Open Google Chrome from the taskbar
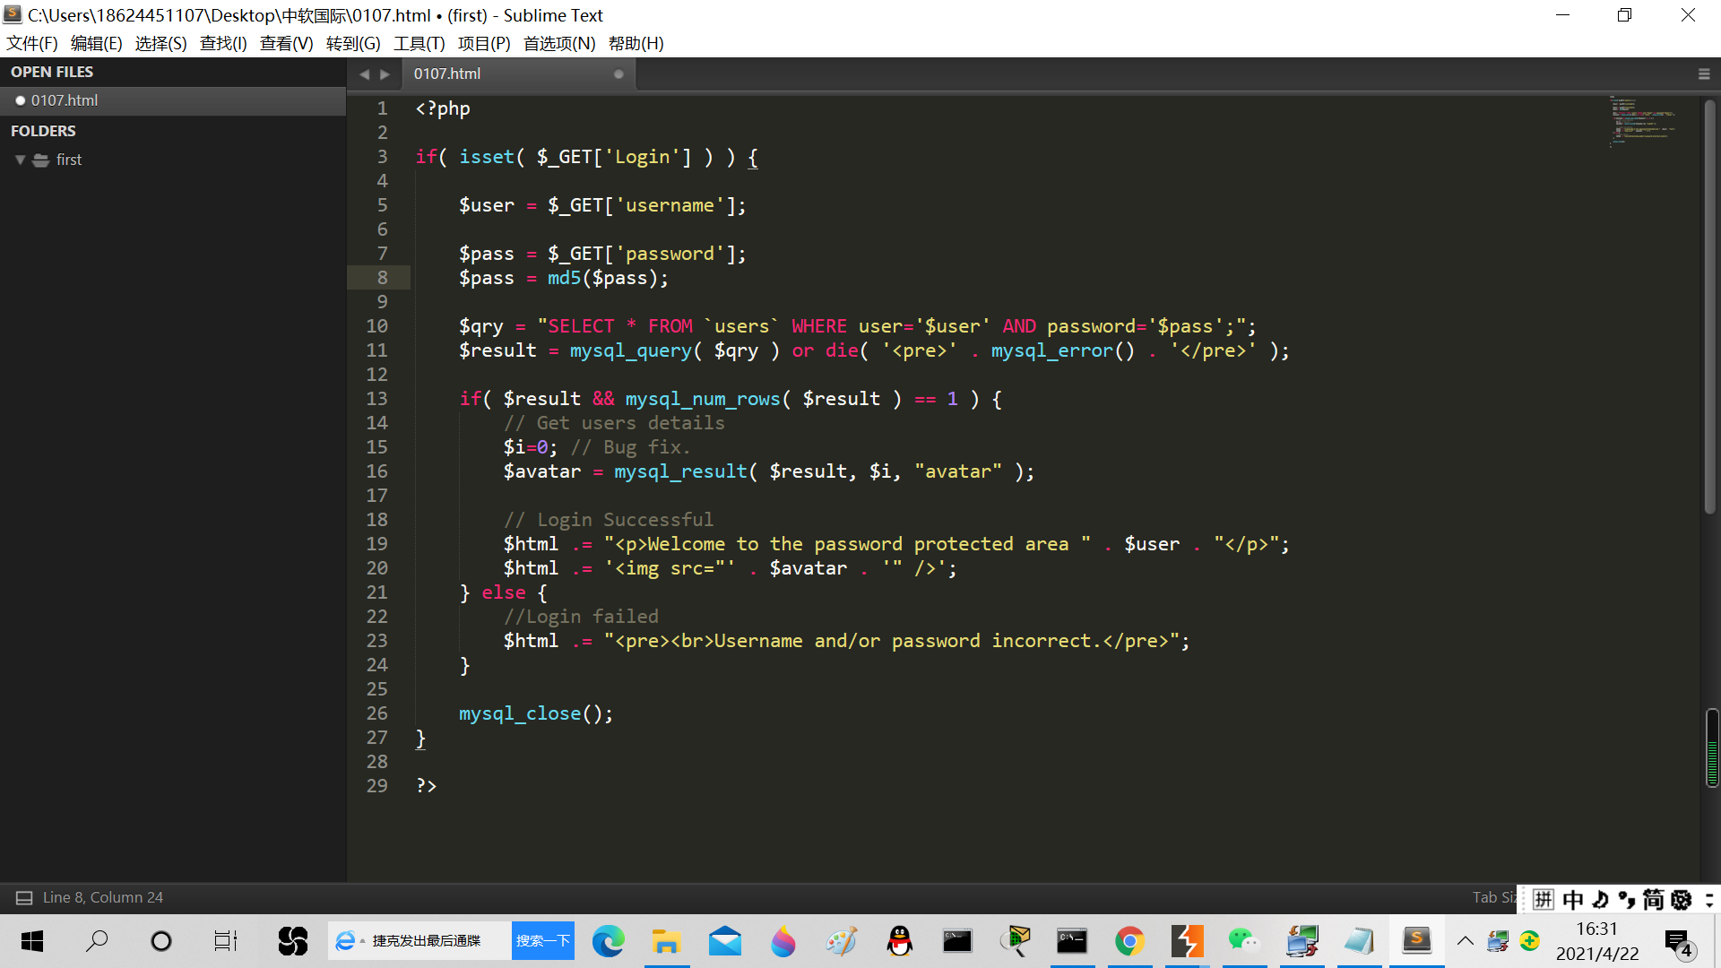The width and height of the screenshot is (1721, 968). pos(1129,941)
